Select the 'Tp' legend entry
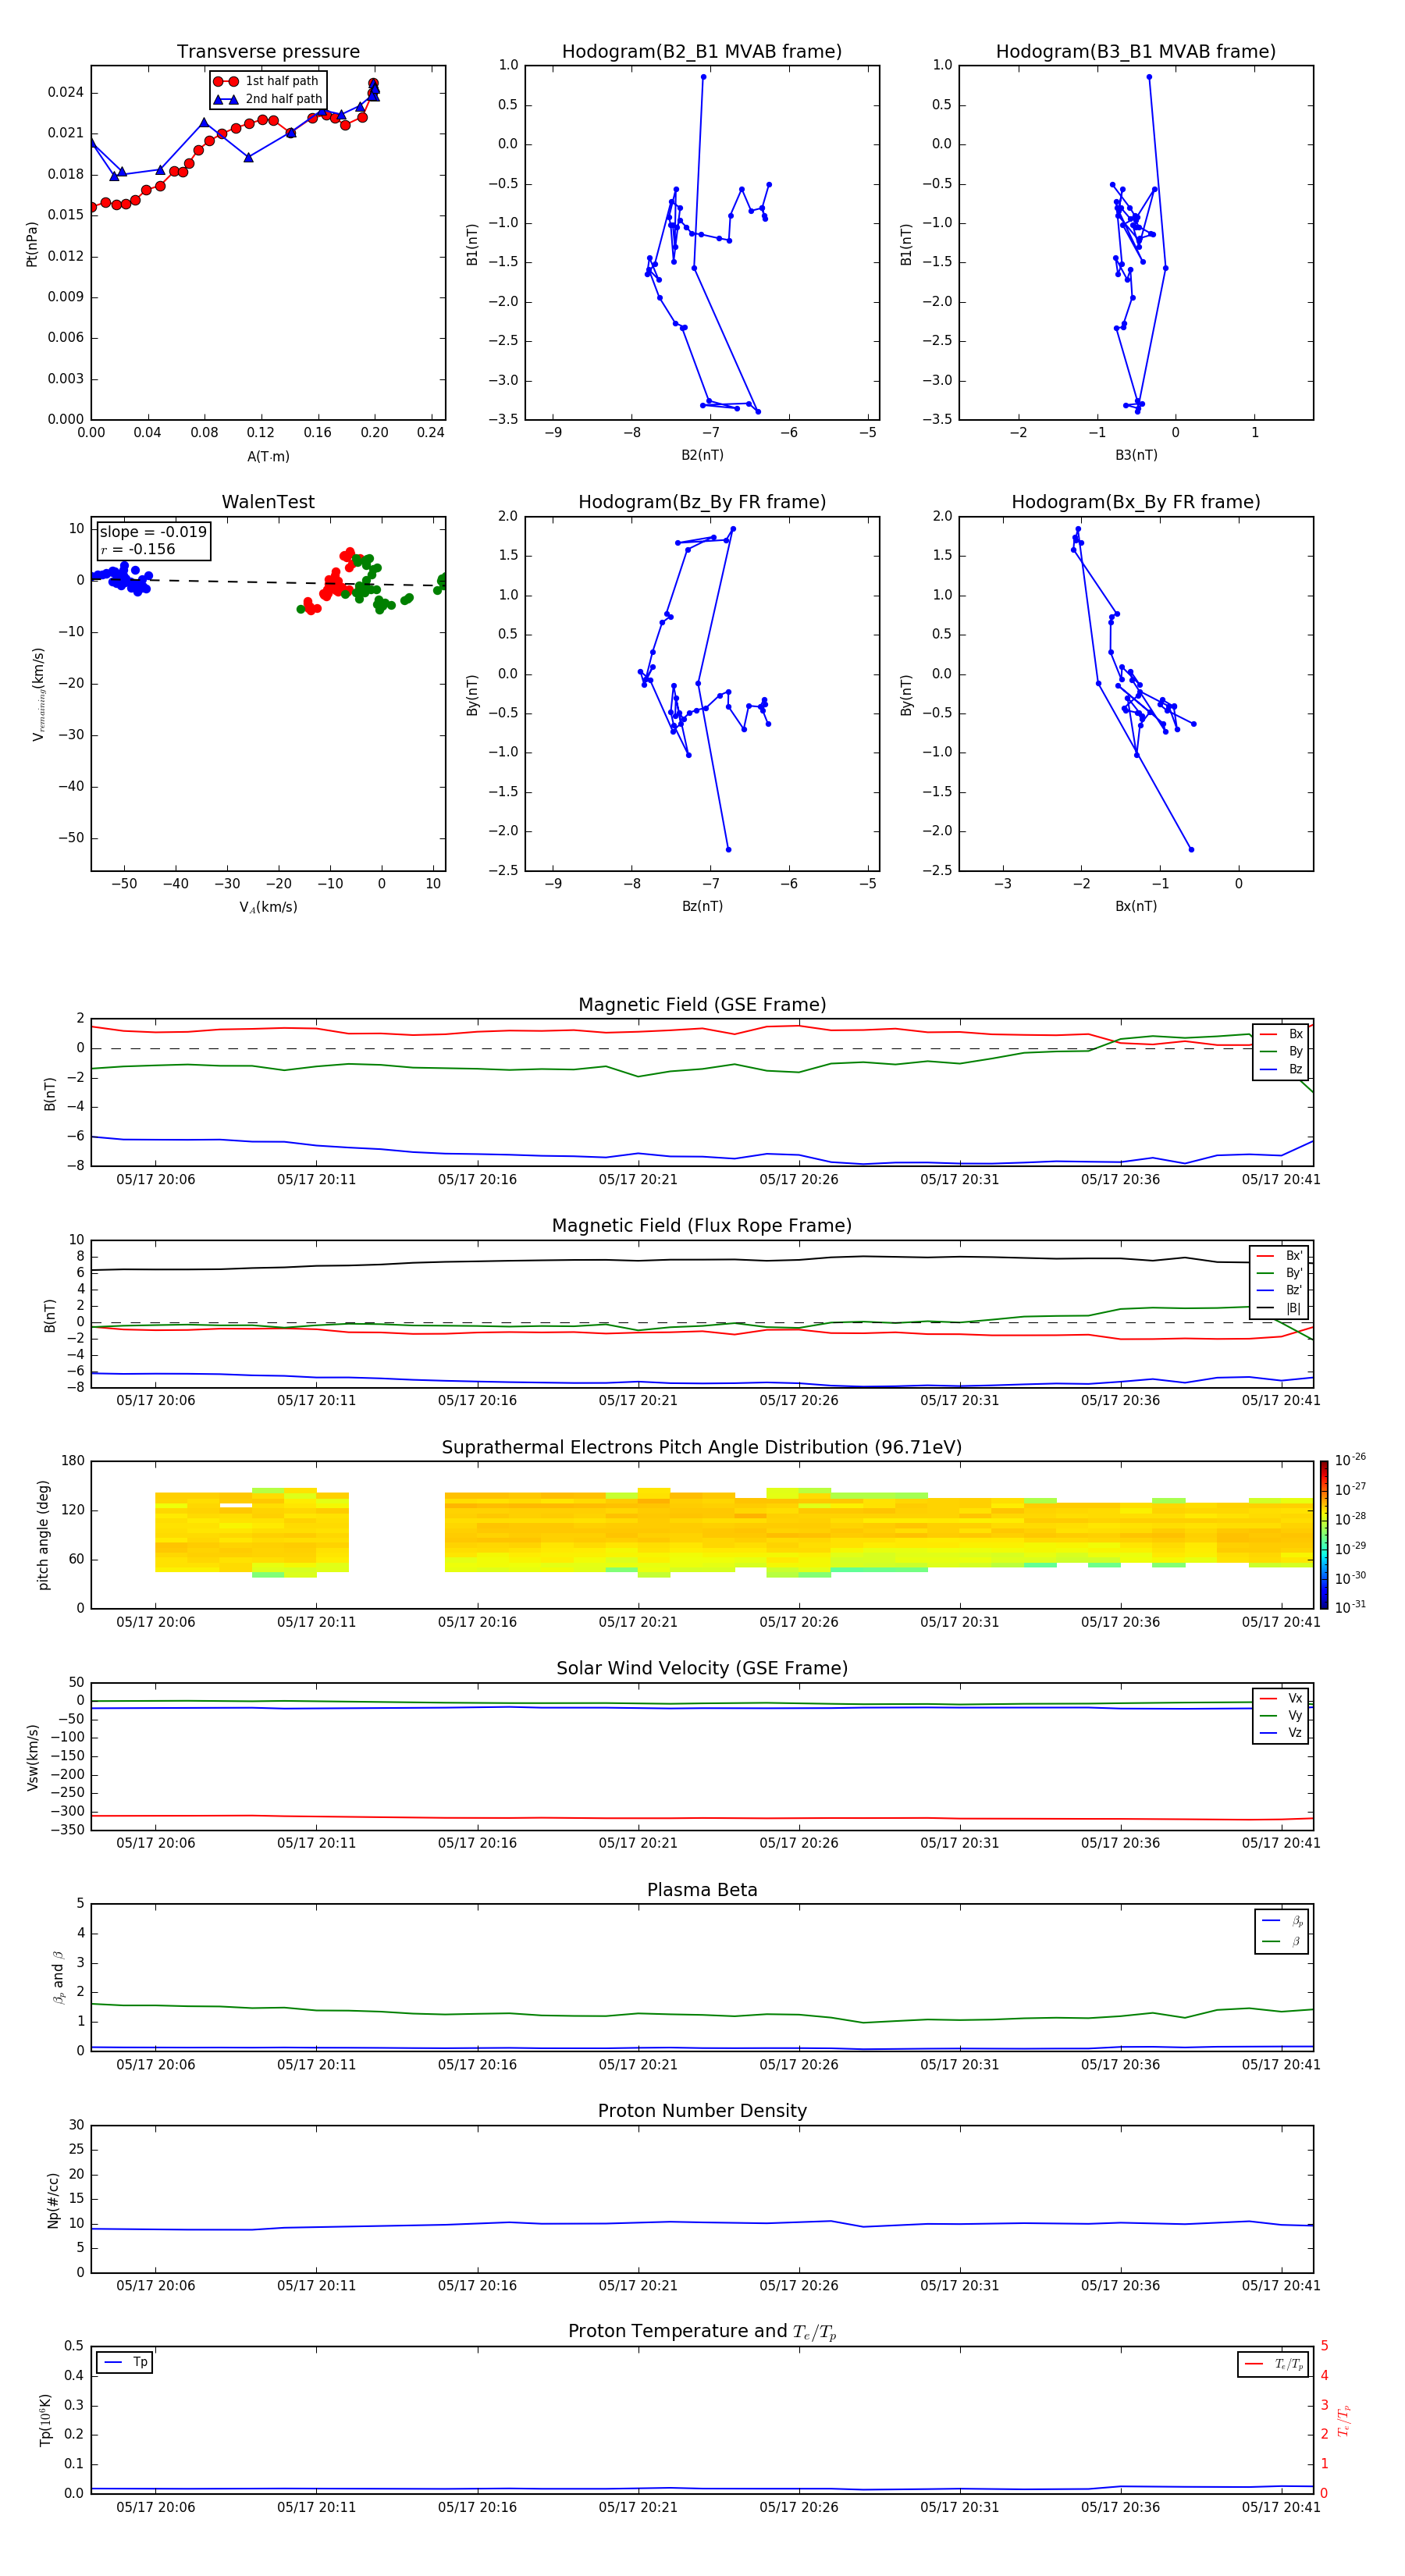The width and height of the screenshot is (1405, 2576). coord(125,2362)
